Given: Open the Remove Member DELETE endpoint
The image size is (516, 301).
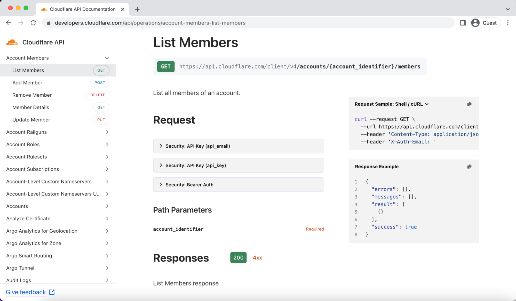Looking at the screenshot, I should (x=32, y=95).
